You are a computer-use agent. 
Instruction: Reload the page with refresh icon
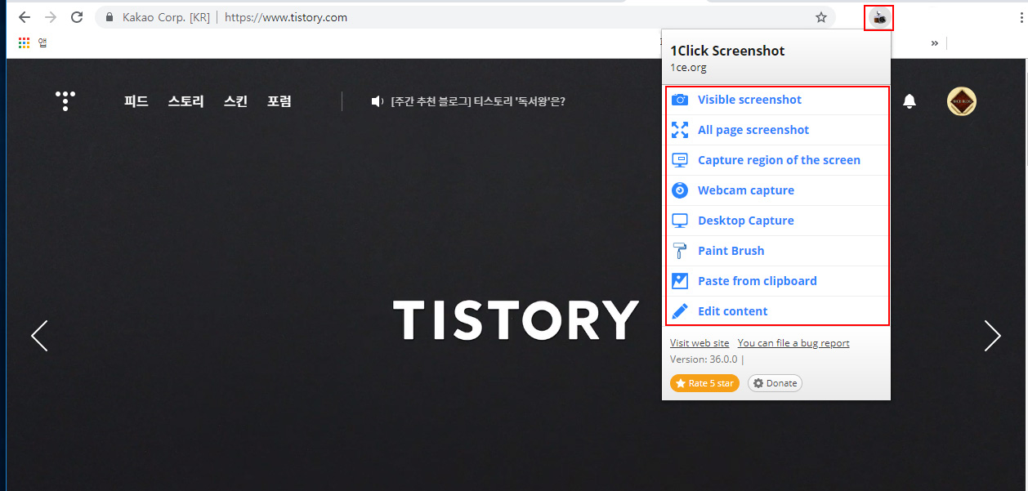click(x=77, y=17)
